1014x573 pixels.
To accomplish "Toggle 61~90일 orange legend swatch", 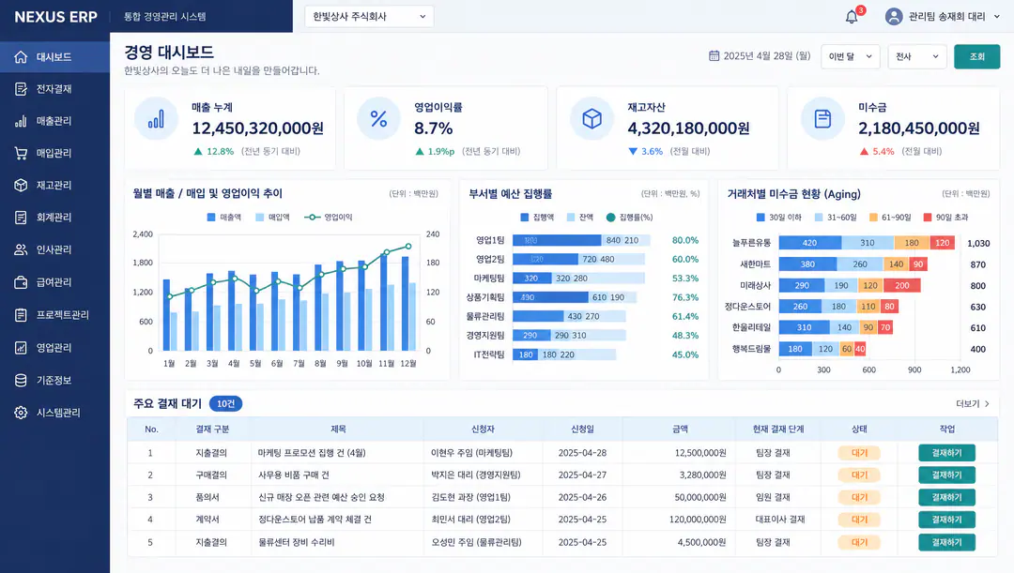I will tap(874, 218).
